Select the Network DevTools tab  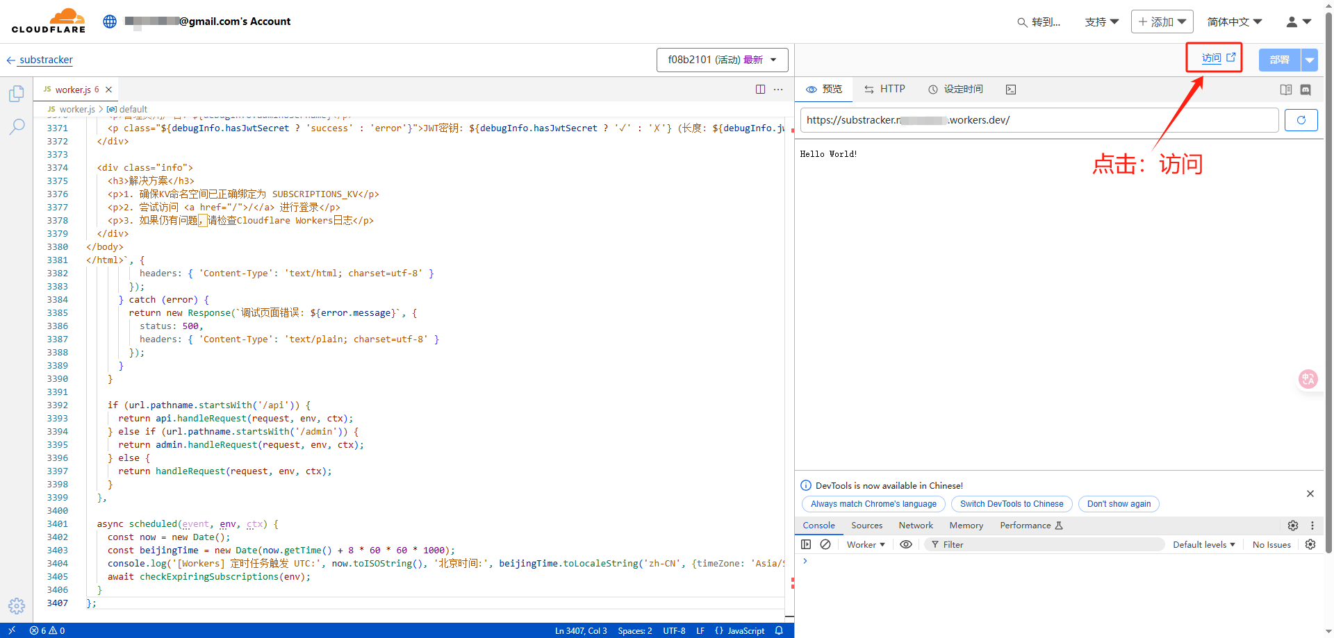pos(916,526)
